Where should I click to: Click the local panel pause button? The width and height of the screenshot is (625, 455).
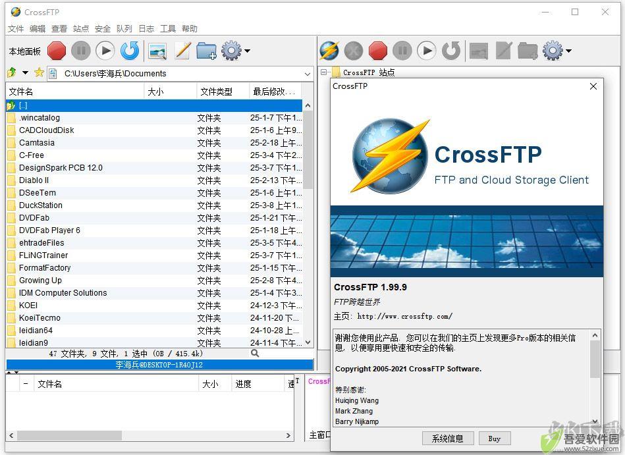click(81, 51)
